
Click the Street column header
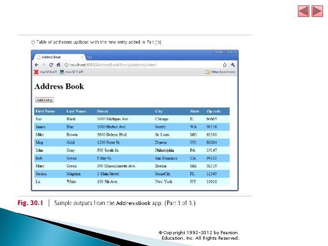pos(102,111)
